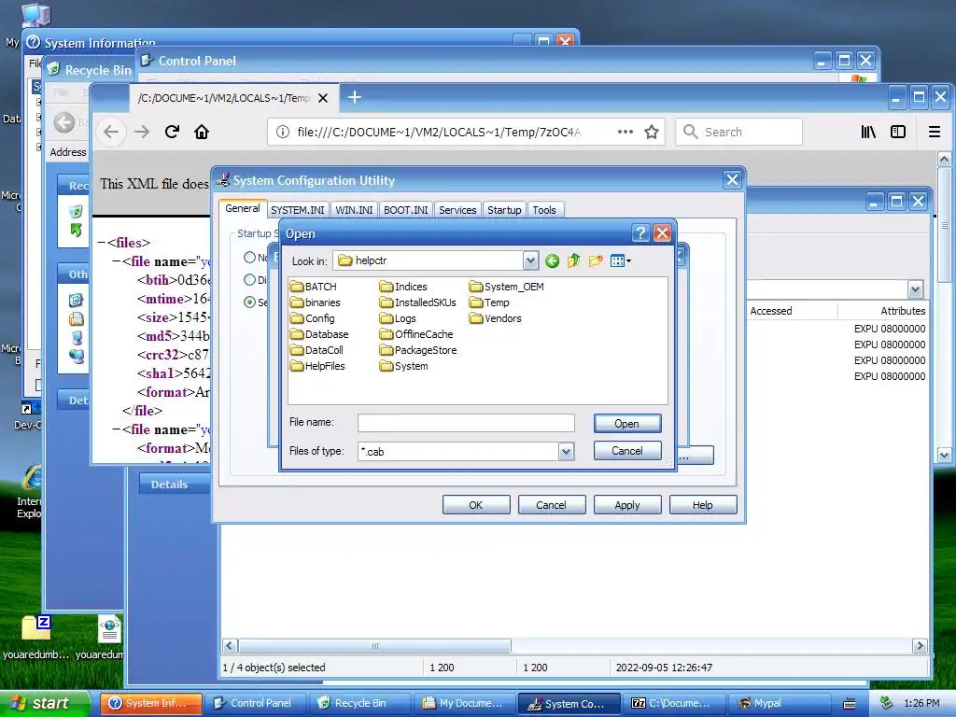Open dropdown arrow above Accessed column
956x717 pixels.
point(915,289)
